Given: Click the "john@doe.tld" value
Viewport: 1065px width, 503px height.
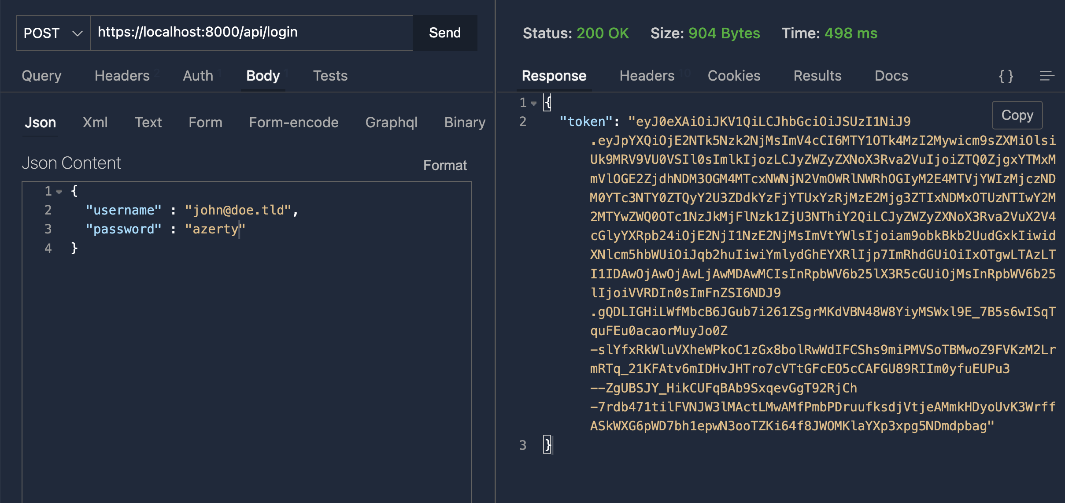Looking at the screenshot, I should pyautogui.click(x=238, y=210).
